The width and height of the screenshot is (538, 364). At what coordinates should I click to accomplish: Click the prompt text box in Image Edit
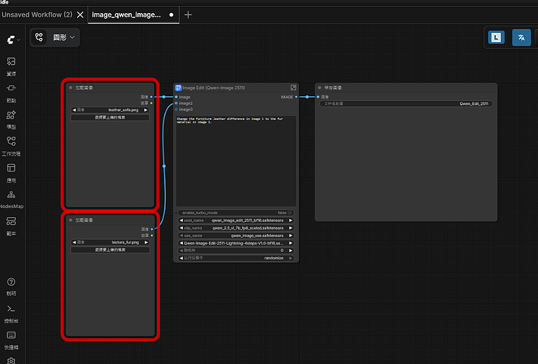pyautogui.click(x=236, y=161)
